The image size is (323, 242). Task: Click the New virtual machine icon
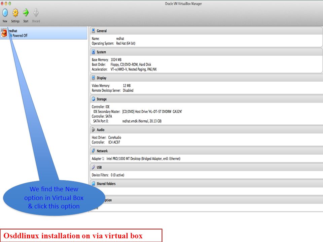pyautogui.click(x=5, y=13)
